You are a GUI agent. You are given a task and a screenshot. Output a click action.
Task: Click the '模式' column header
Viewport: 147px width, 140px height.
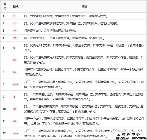[16, 7]
